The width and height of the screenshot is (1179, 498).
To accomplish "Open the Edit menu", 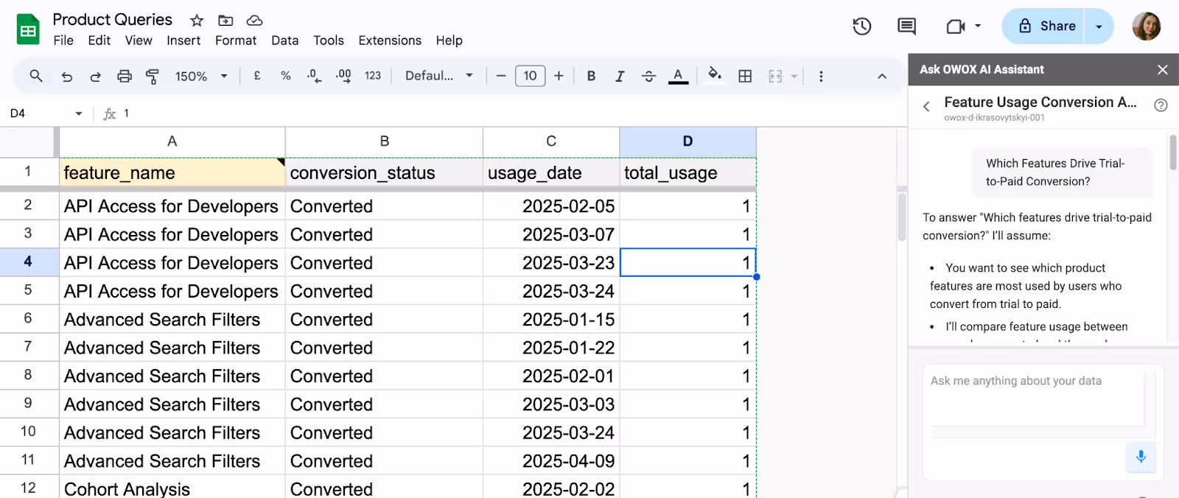I will click(99, 41).
